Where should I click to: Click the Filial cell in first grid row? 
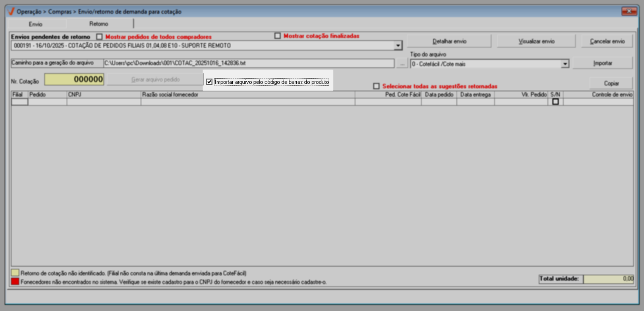pos(20,102)
